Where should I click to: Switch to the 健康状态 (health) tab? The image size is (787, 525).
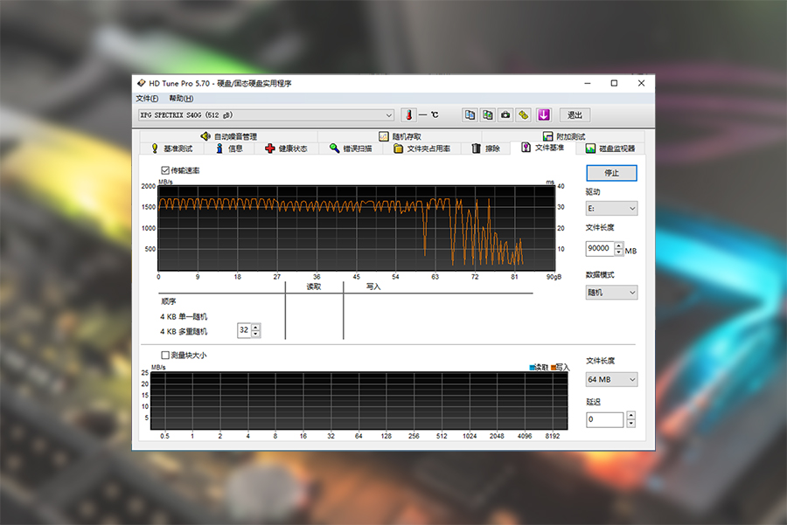click(x=286, y=149)
